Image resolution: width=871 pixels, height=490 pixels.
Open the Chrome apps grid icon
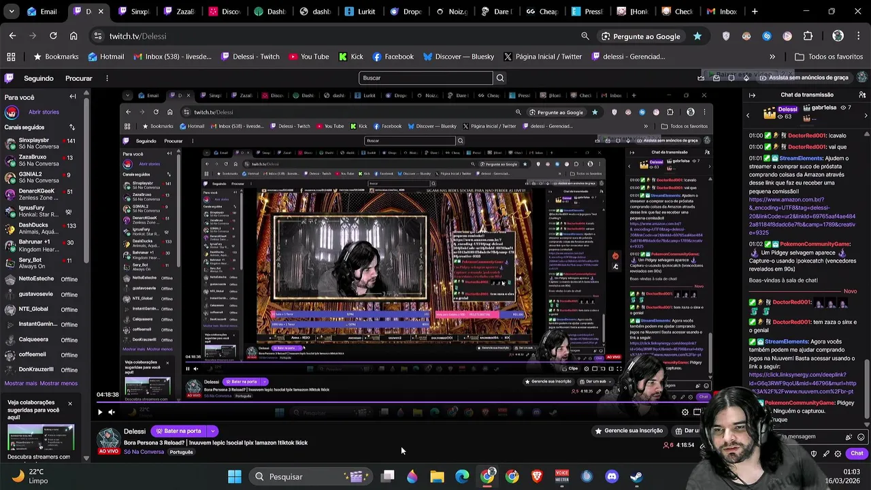[x=11, y=56]
